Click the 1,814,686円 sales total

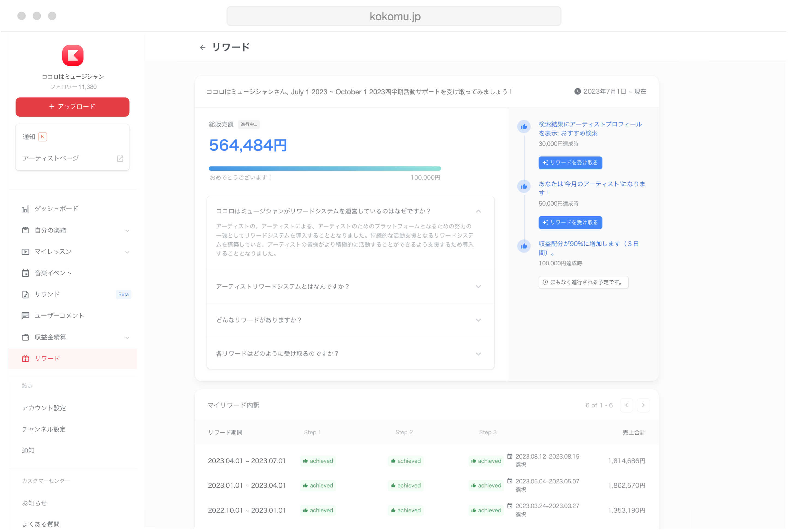(x=627, y=461)
